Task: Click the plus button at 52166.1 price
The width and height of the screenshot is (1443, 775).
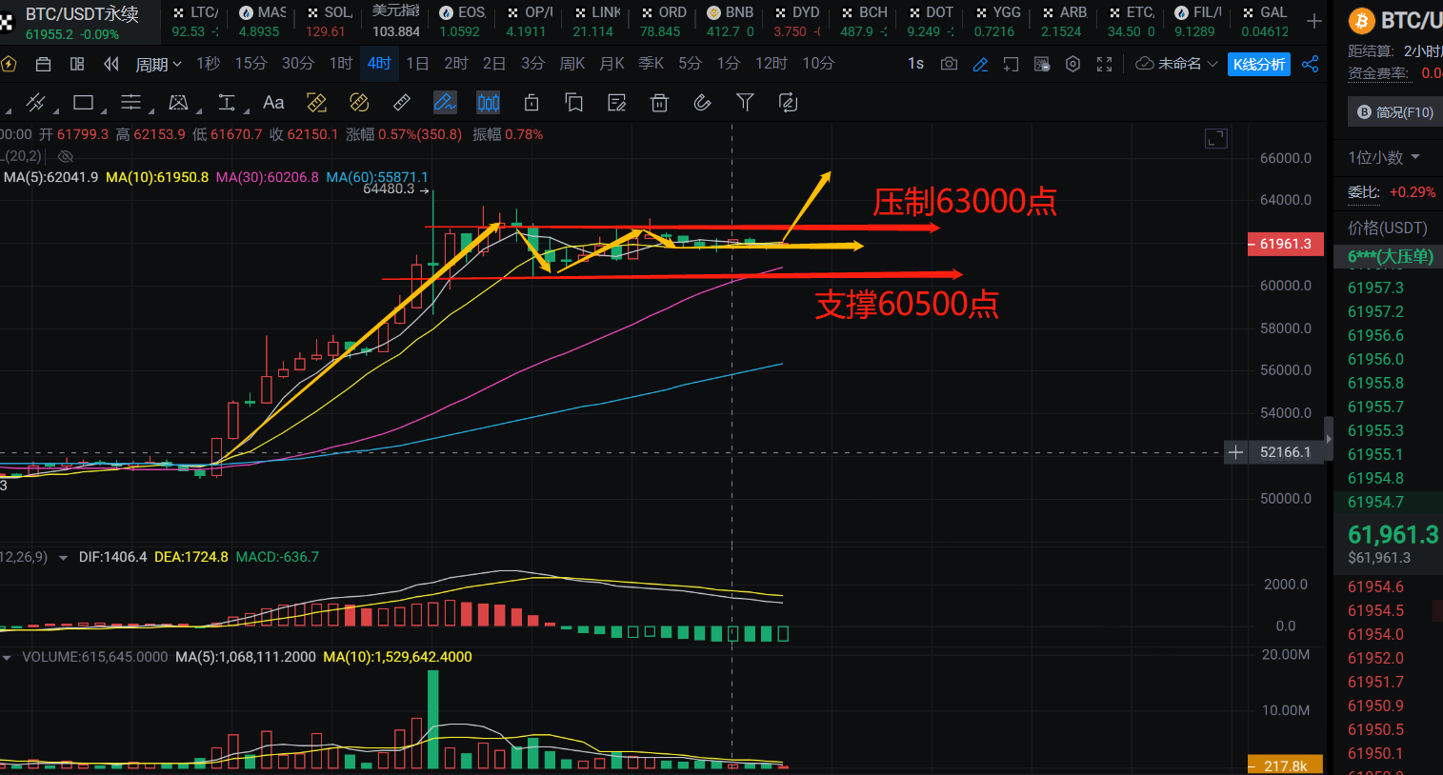Action: (x=1235, y=452)
